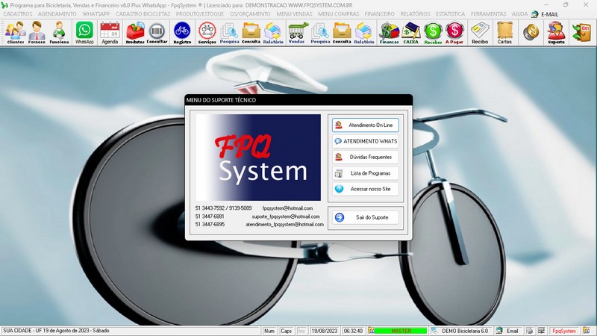Open the CAIXA cash register icon
This screenshot has width=597, height=336.
pyautogui.click(x=410, y=32)
